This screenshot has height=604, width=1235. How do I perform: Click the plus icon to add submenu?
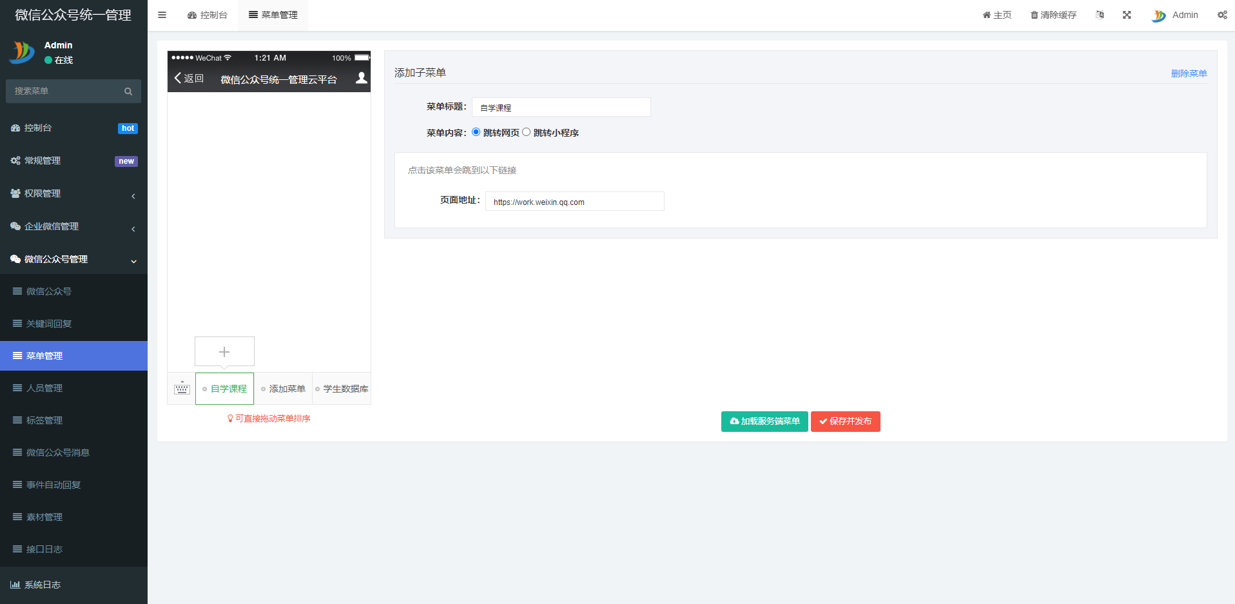click(x=224, y=351)
